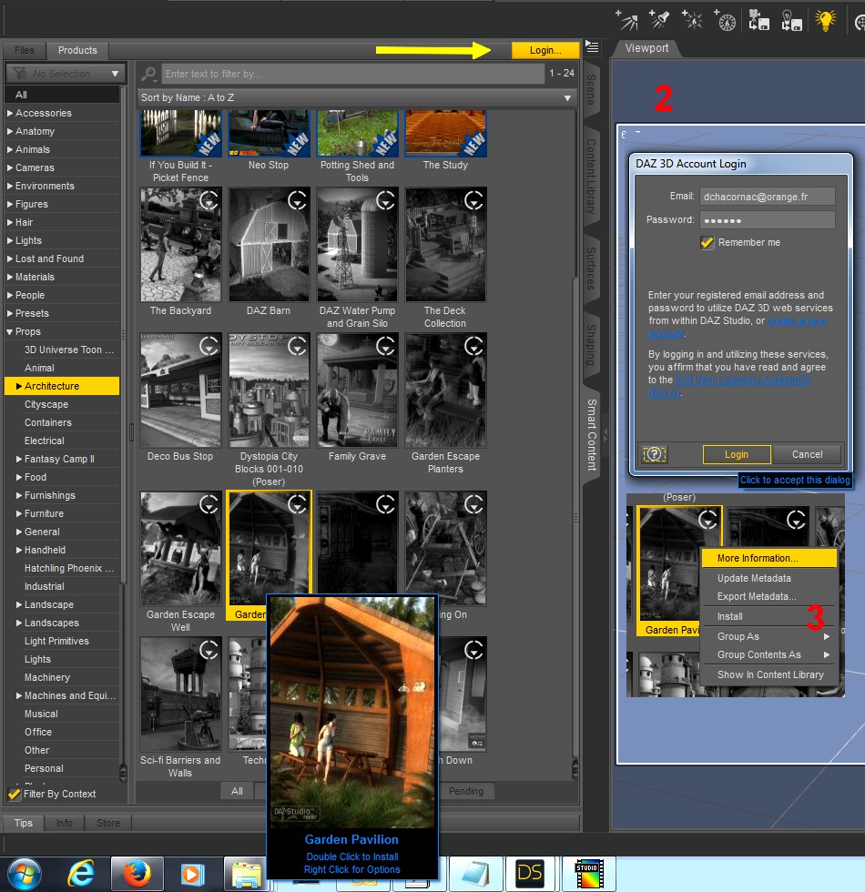Click the magnifier search icon
865x892 pixels.
coord(149,74)
